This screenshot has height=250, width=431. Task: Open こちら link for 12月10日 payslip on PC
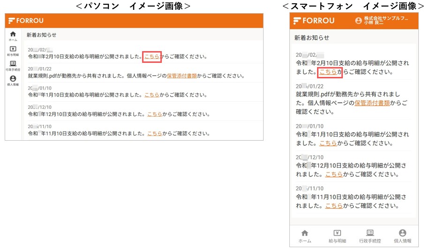pos(155,114)
